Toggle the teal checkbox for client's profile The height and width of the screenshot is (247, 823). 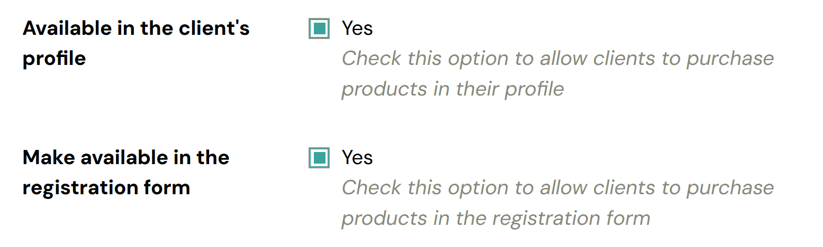pos(319,28)
